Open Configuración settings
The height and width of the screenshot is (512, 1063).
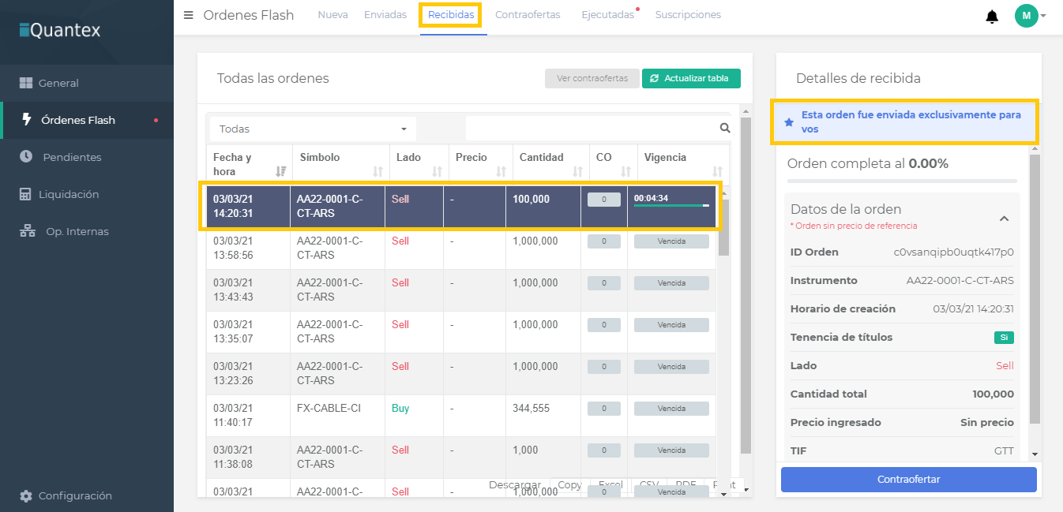pos(75,495)
